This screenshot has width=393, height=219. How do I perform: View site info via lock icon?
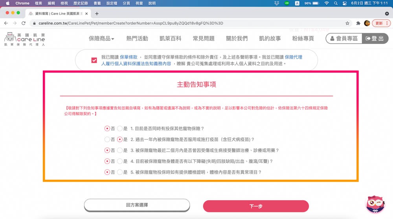tap(34, 23)
